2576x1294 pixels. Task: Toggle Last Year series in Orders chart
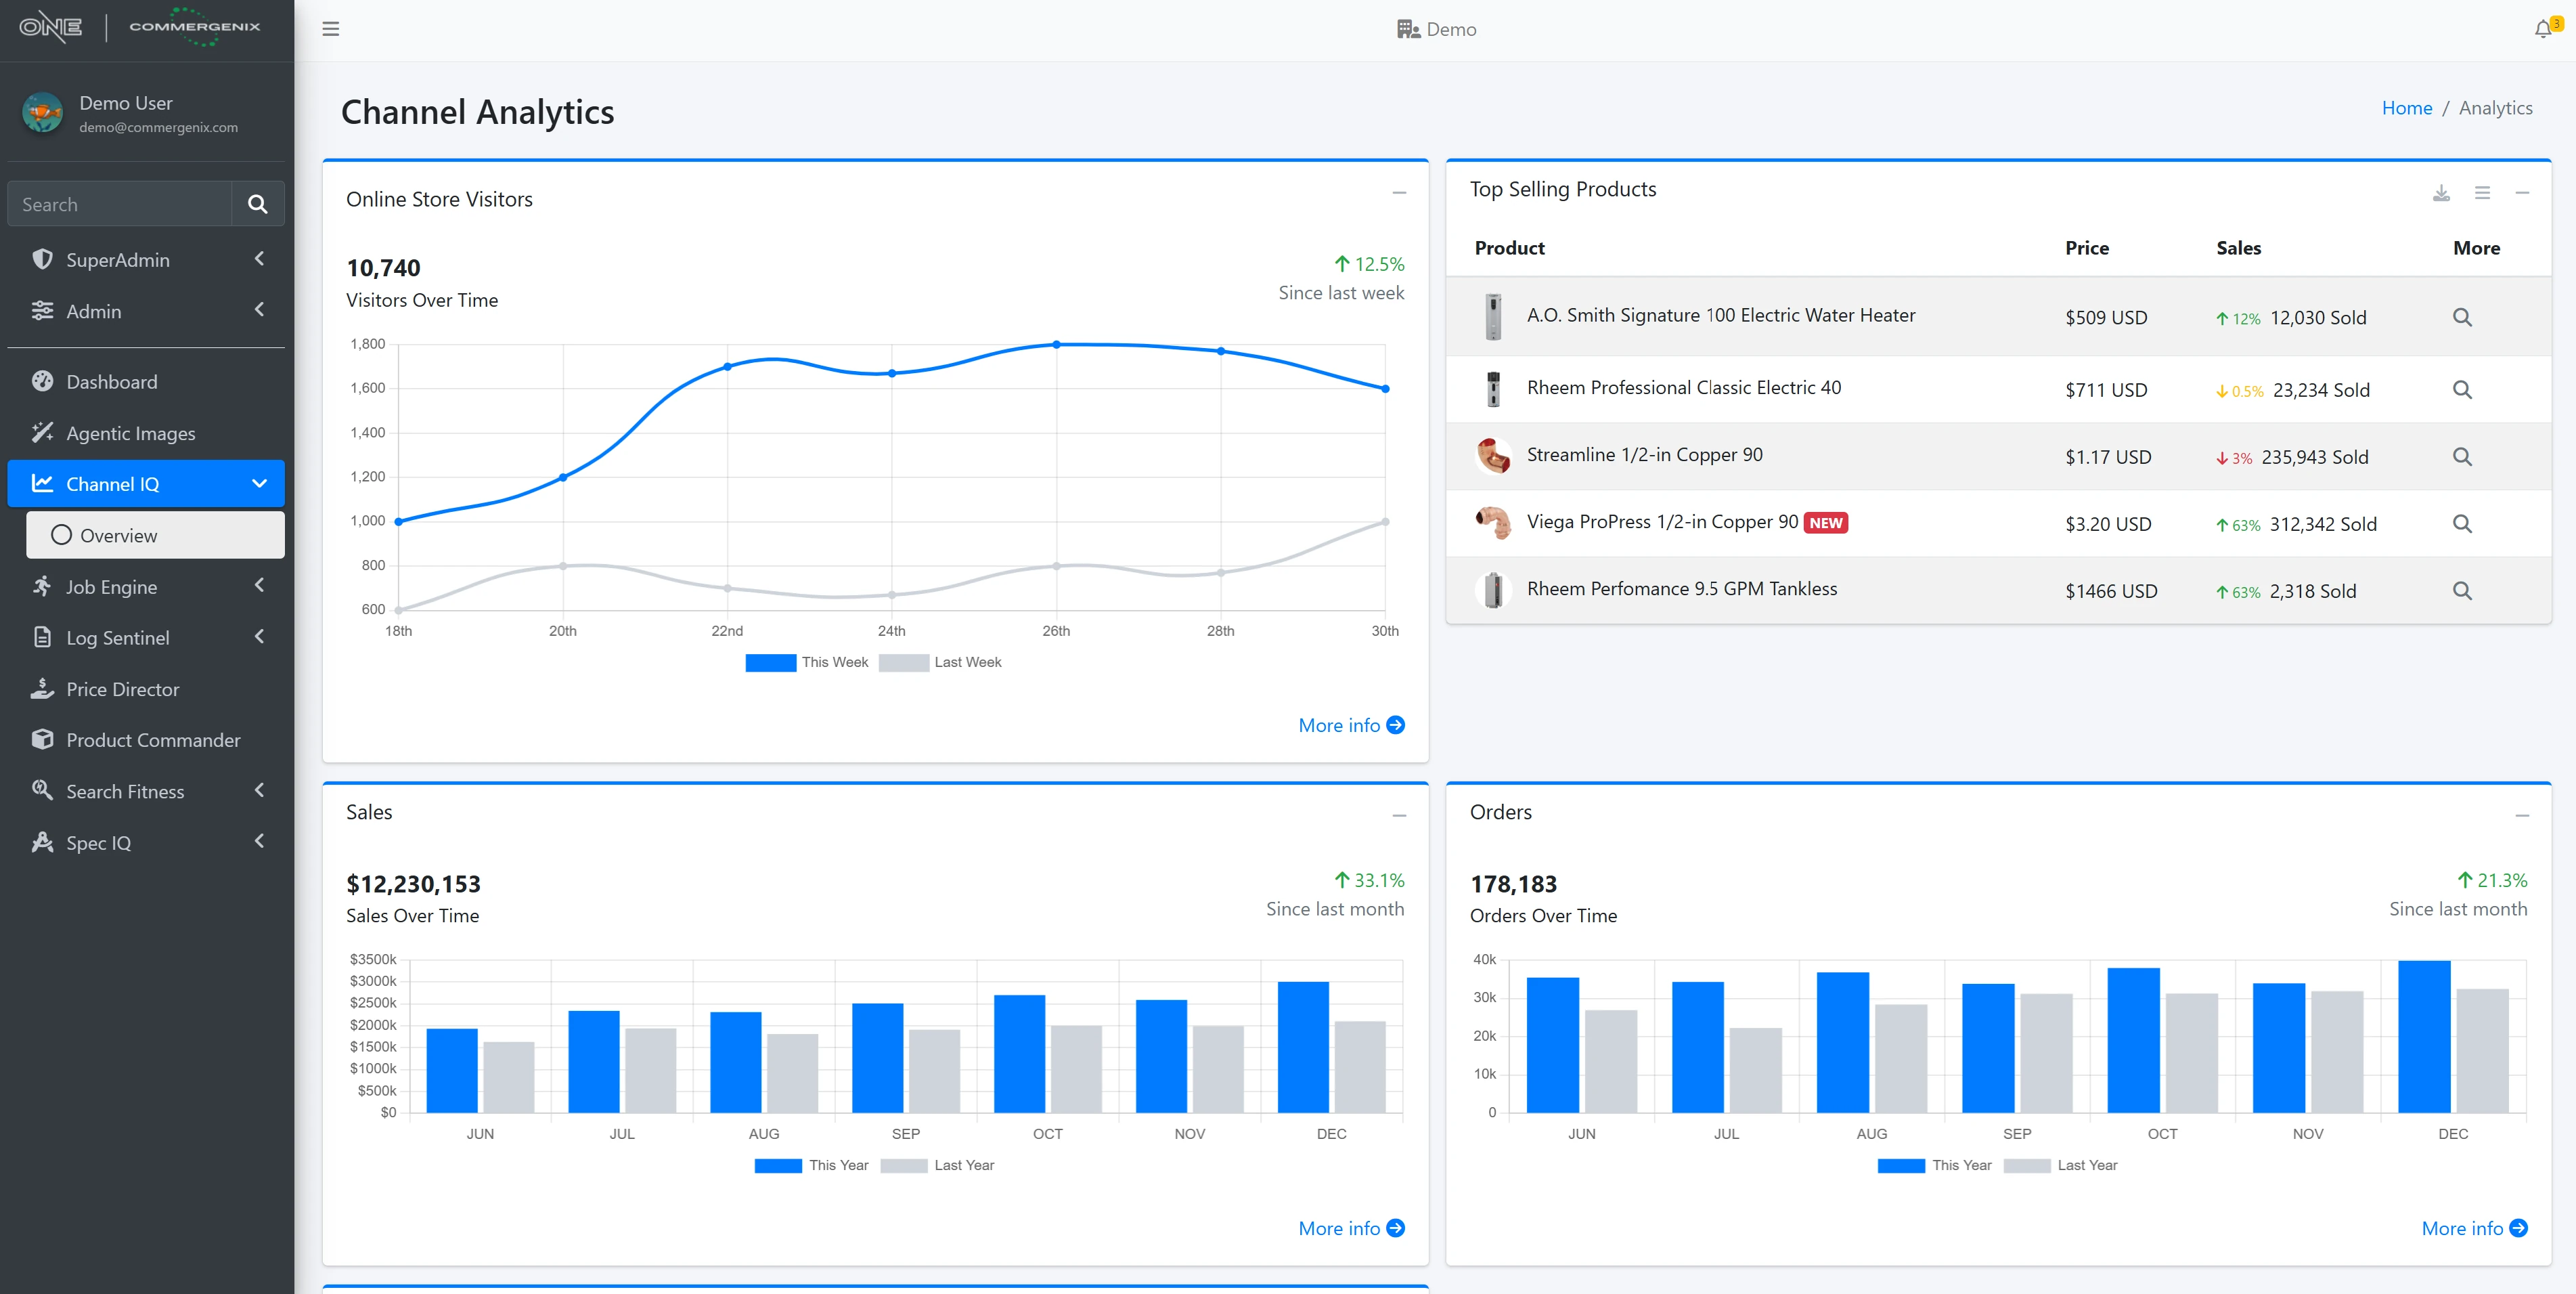[x=2061, y=1166]
